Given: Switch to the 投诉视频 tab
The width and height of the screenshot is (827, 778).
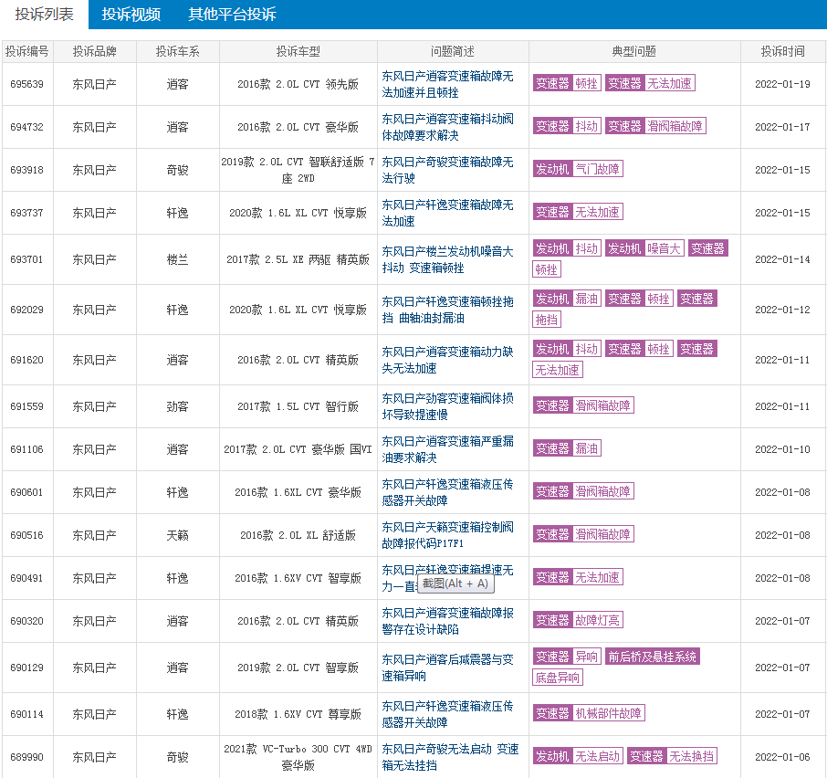Looking at the screenshot, I should tap(131, 15).
